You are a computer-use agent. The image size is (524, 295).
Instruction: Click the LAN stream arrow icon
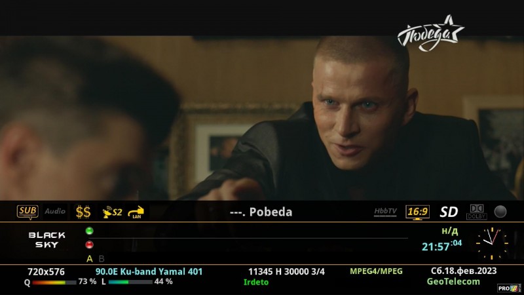(136, 212)
